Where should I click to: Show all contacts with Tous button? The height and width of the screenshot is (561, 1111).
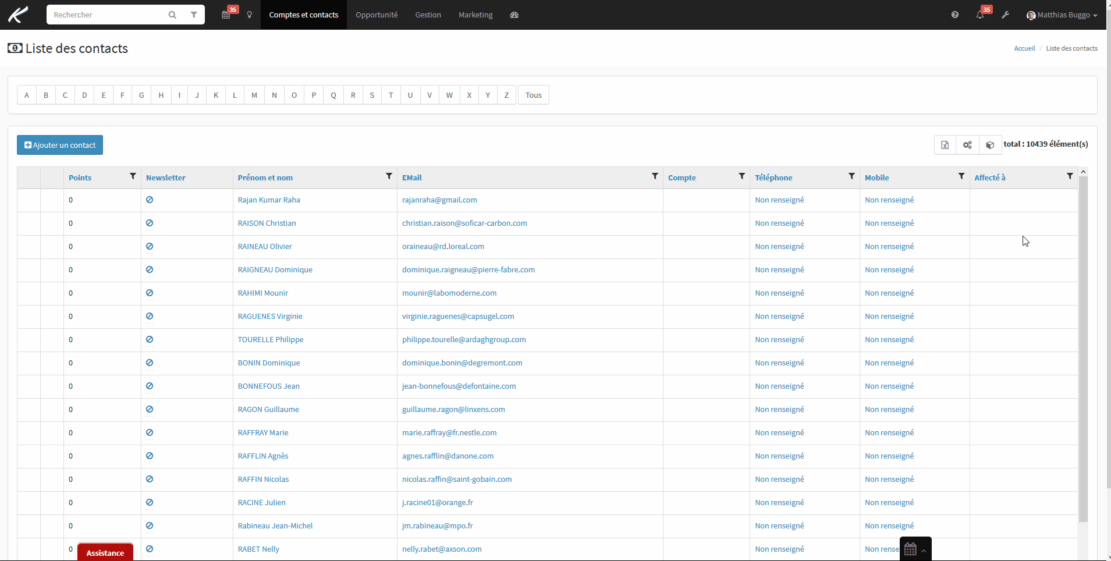click(x=534, y=95)
